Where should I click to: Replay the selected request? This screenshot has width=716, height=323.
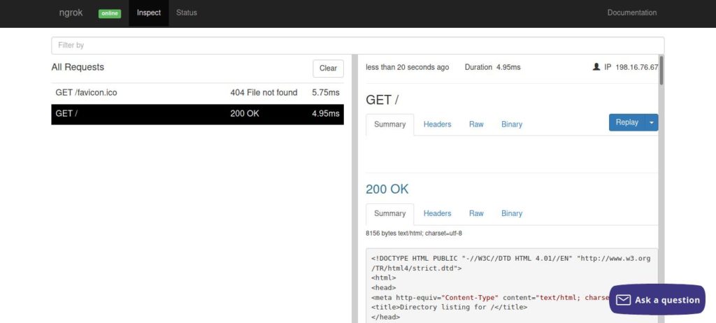tap(626, 122)
